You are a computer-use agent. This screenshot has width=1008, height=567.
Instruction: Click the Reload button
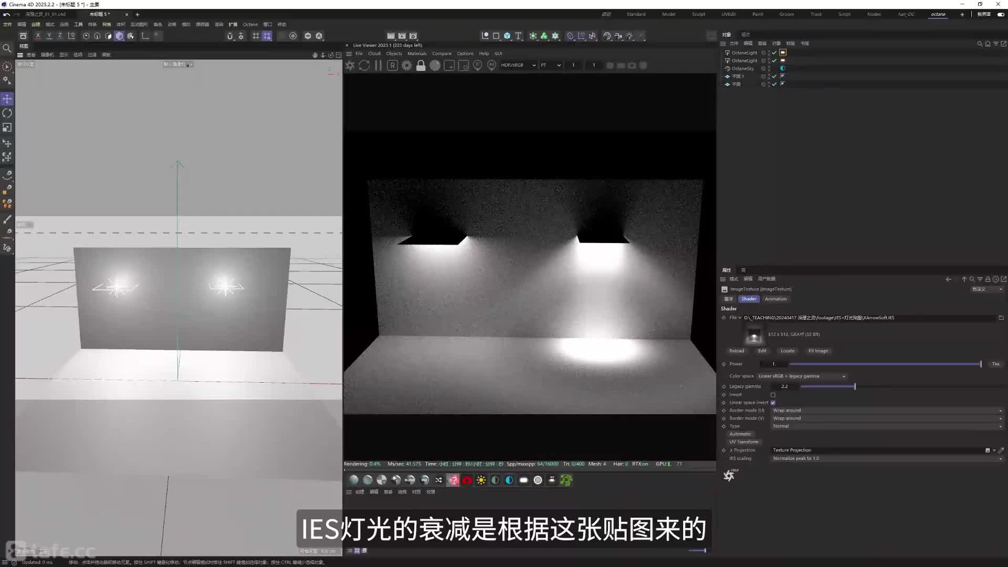click(x=737, y=351)
